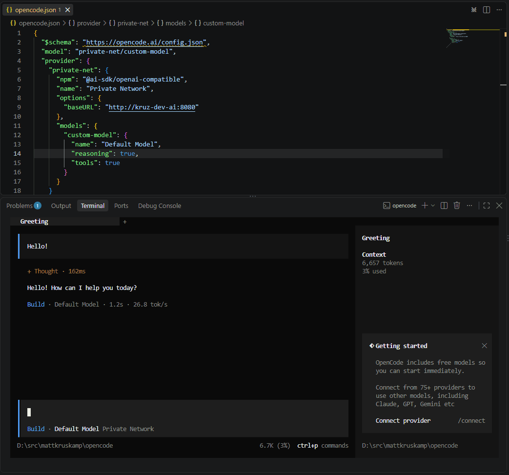The width and height of the screenshot is (509, 475).
Task: Split the editor to the right
Action: point(486,10)
